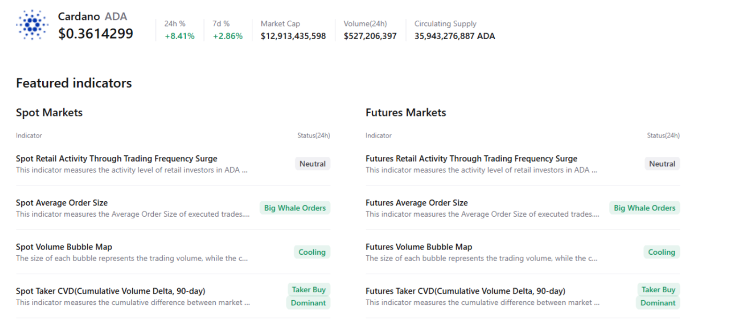Click the Big Whale Orders badge under Futures Markets

[644, 207]
